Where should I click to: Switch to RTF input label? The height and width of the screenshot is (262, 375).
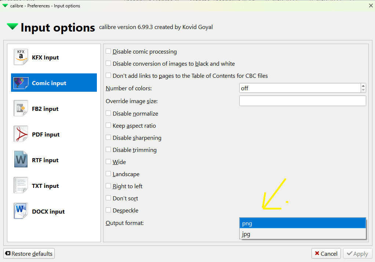point(45,160)
